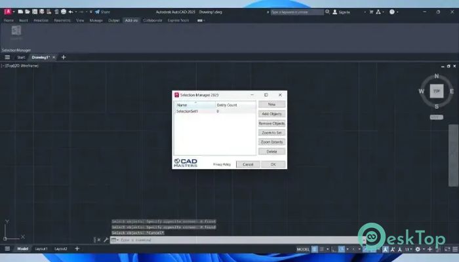The image size is (459, 262).
Task: Open the Manage ribbon tab
Action: (x=96, y=20)
